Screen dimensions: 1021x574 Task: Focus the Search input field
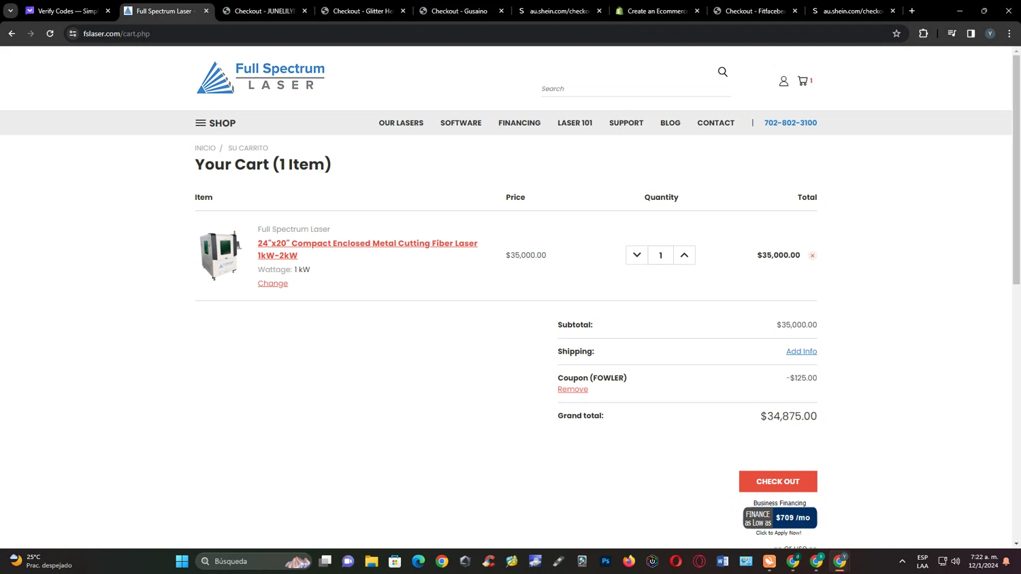coord(636,88)
